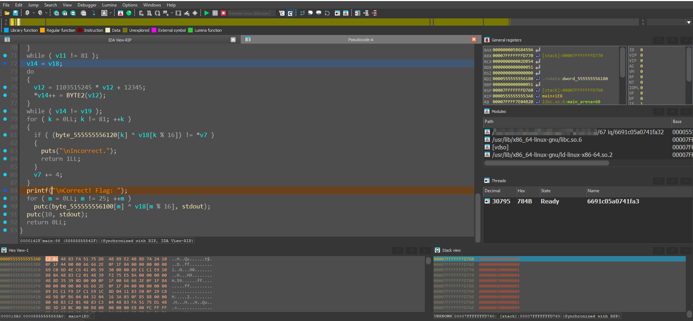Open the text 'A' style dropdown arrow
Image resolution: width=693 pixels, height=321 pixels.
(110, 13)
